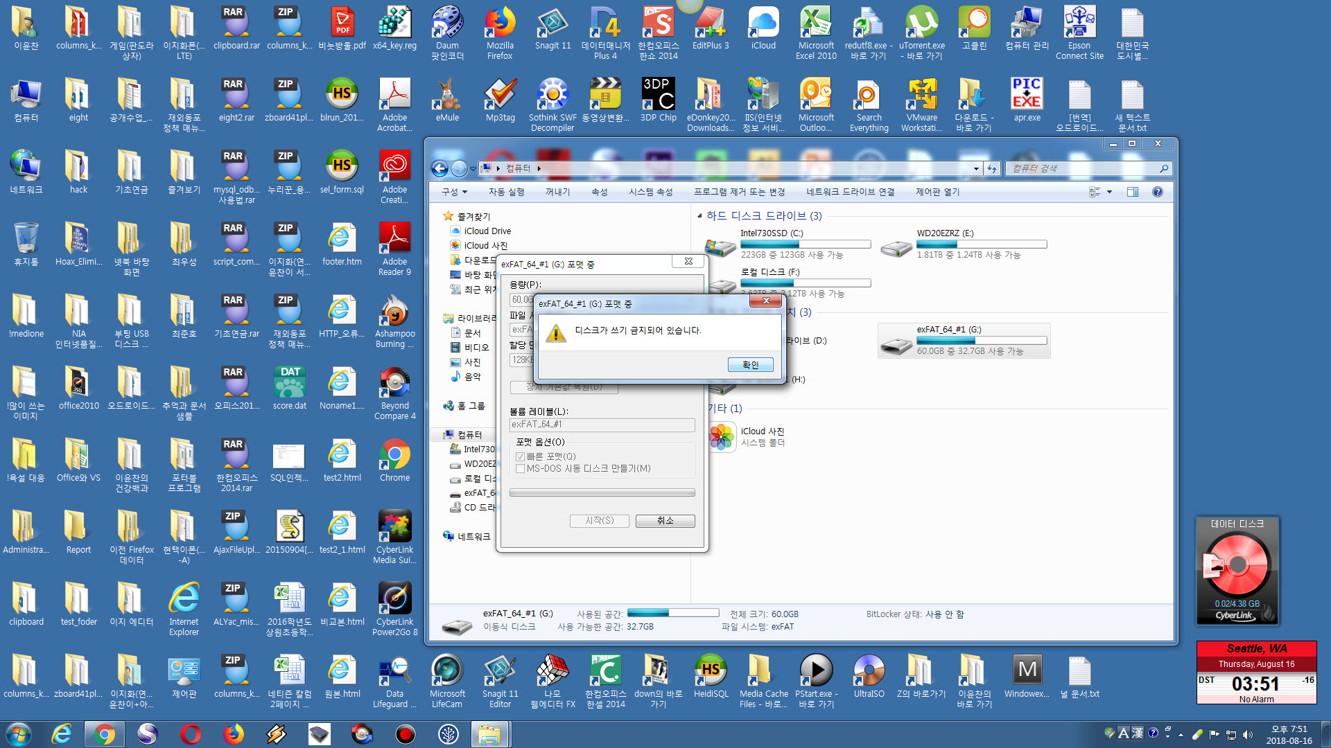The width and height of the screenshot is (1331, 748).
Task: Open the Snagit 11 desktop shortcut
Action: coord(553,28)
